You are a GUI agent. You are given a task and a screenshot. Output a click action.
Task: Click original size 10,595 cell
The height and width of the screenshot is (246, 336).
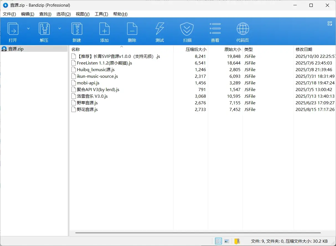(234, 96)
